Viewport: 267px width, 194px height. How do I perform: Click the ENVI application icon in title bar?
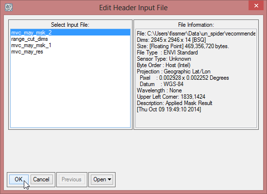click(x=9, y=7)
